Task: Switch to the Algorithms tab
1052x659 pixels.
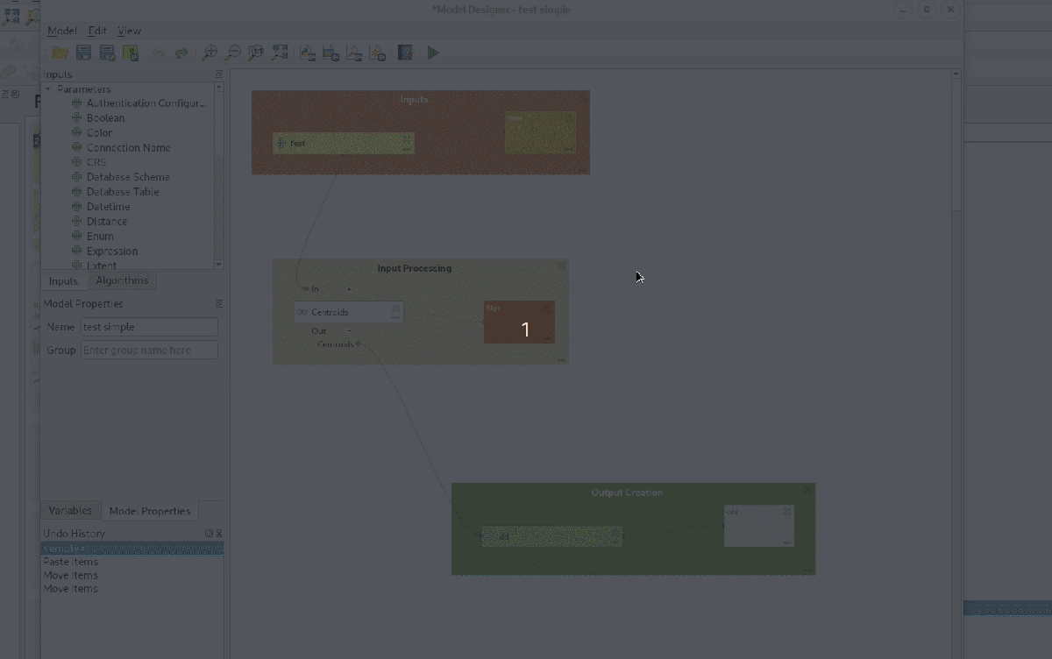Action: coord(122,280)
